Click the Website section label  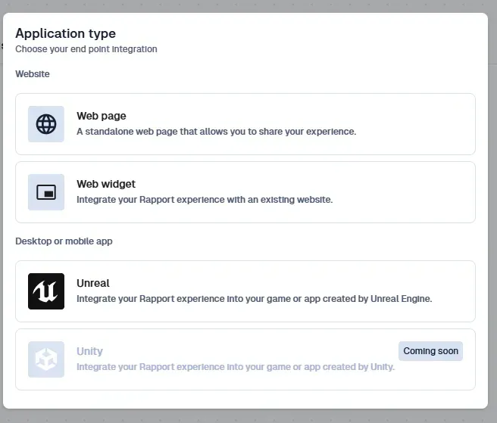pos(33,74)
